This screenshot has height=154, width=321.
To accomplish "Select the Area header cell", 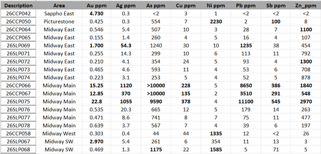I will (59, 5).
